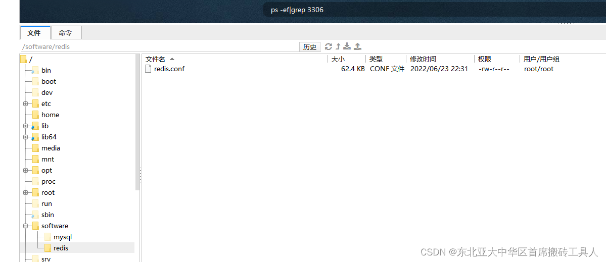Click the root folder icon of the tree
The width and height of the screenshot is (606, 262).
point(24,59)
